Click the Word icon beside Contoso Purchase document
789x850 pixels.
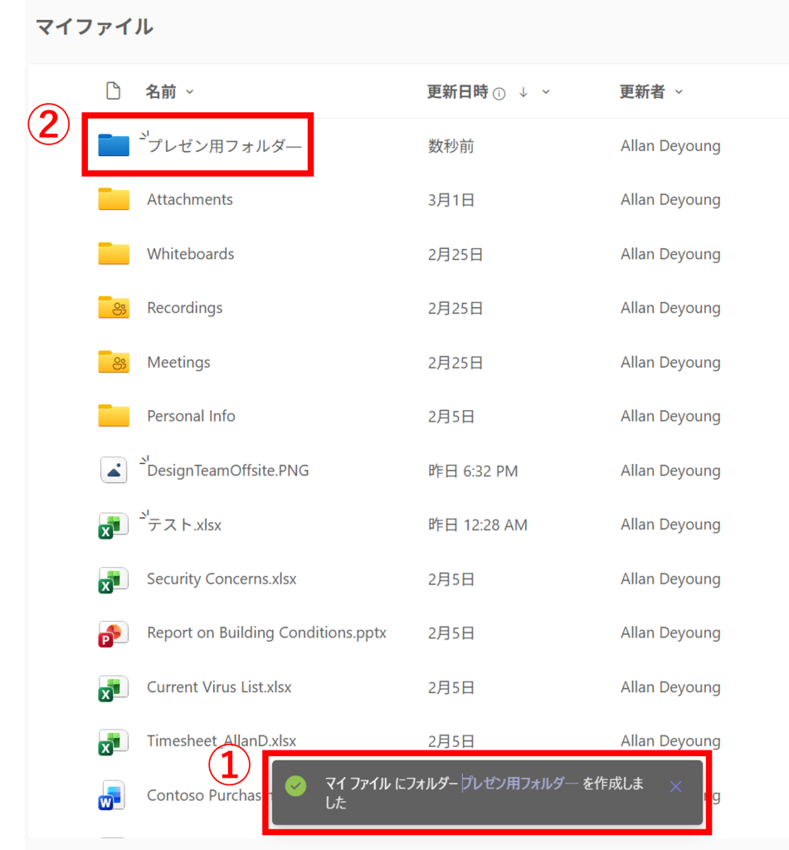pyautogui.click(x=111, y=795)
